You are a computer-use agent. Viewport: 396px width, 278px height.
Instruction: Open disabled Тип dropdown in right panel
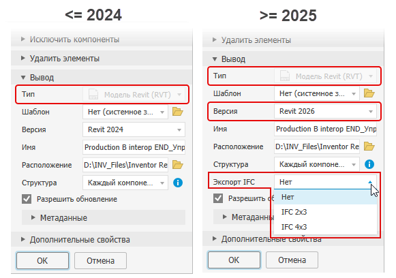pos(325,76)
